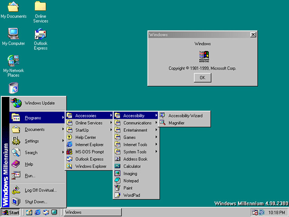Click the copyright text in the dialog

click(202, 68)
